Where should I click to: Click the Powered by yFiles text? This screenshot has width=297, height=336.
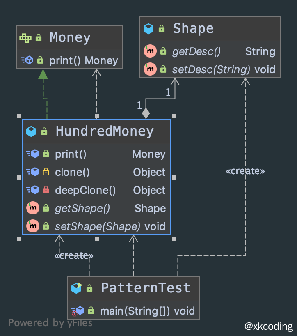pos(50,323)
